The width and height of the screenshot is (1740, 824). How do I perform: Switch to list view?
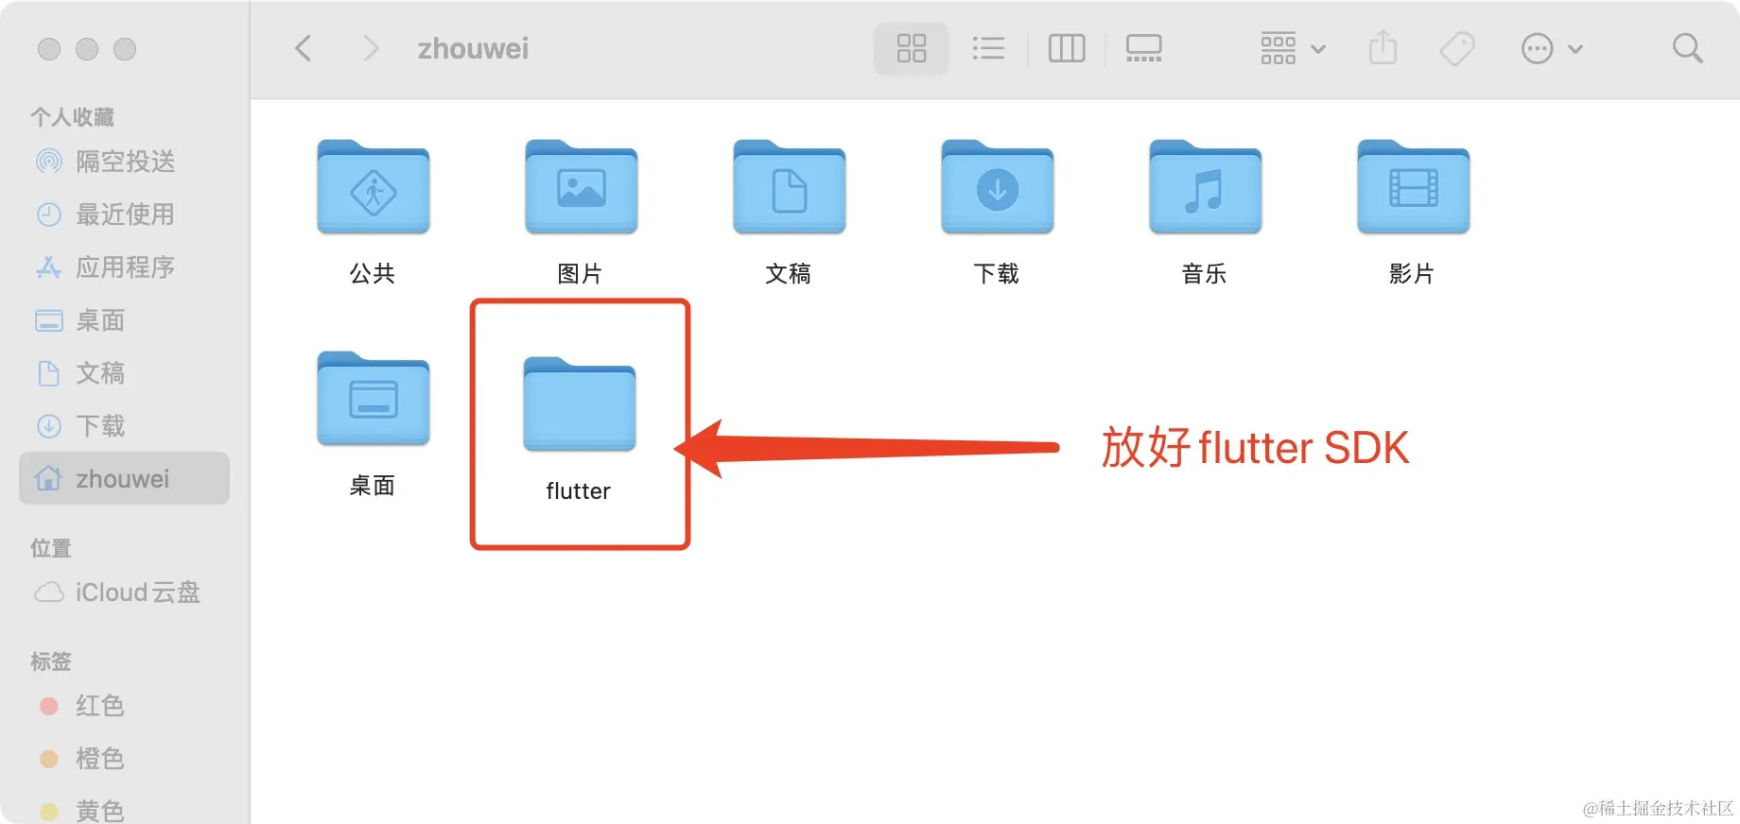click(x=988, y=48)
